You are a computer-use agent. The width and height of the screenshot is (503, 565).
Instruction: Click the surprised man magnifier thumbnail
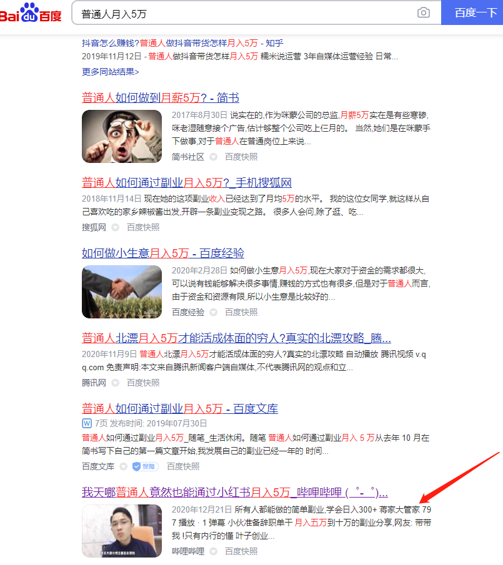(122, 136)
